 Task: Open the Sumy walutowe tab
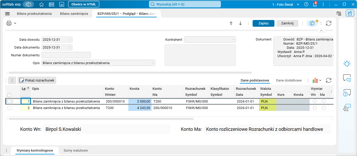[x=76, y=151]
